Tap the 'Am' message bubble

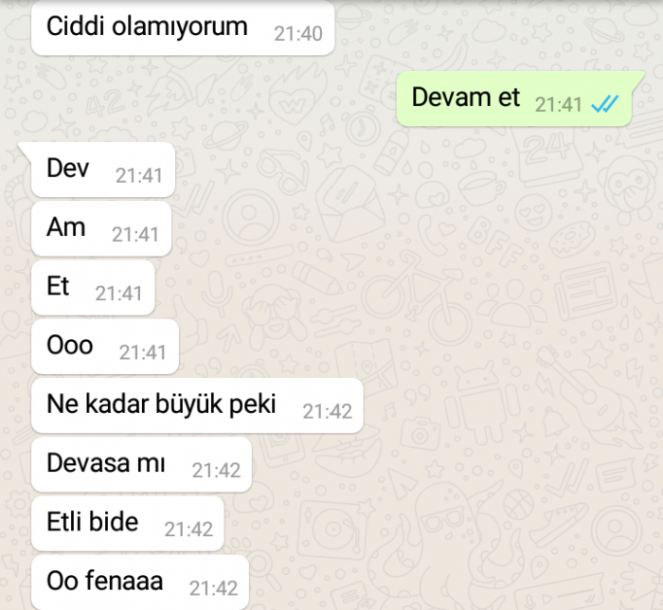tap(101, 228)
